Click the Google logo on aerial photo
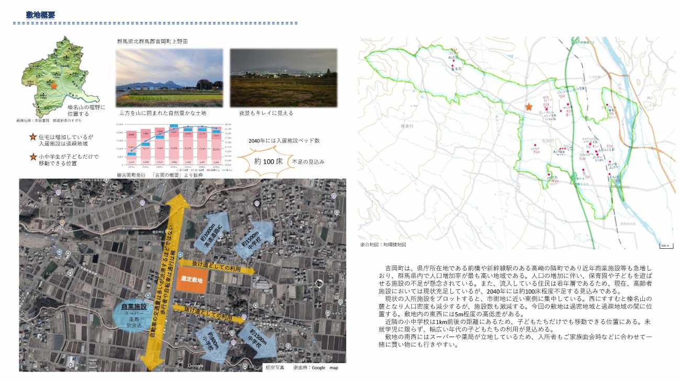 coord(196,366)
